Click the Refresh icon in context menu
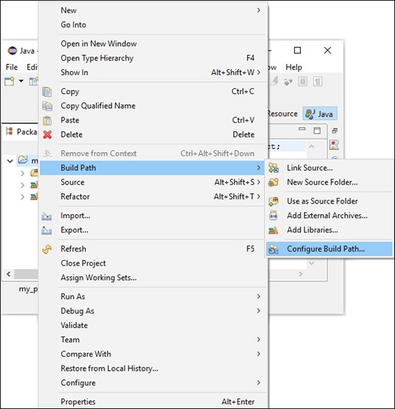Image resolution: width=395 pixels, height=409 pixels. coord(47,249)
